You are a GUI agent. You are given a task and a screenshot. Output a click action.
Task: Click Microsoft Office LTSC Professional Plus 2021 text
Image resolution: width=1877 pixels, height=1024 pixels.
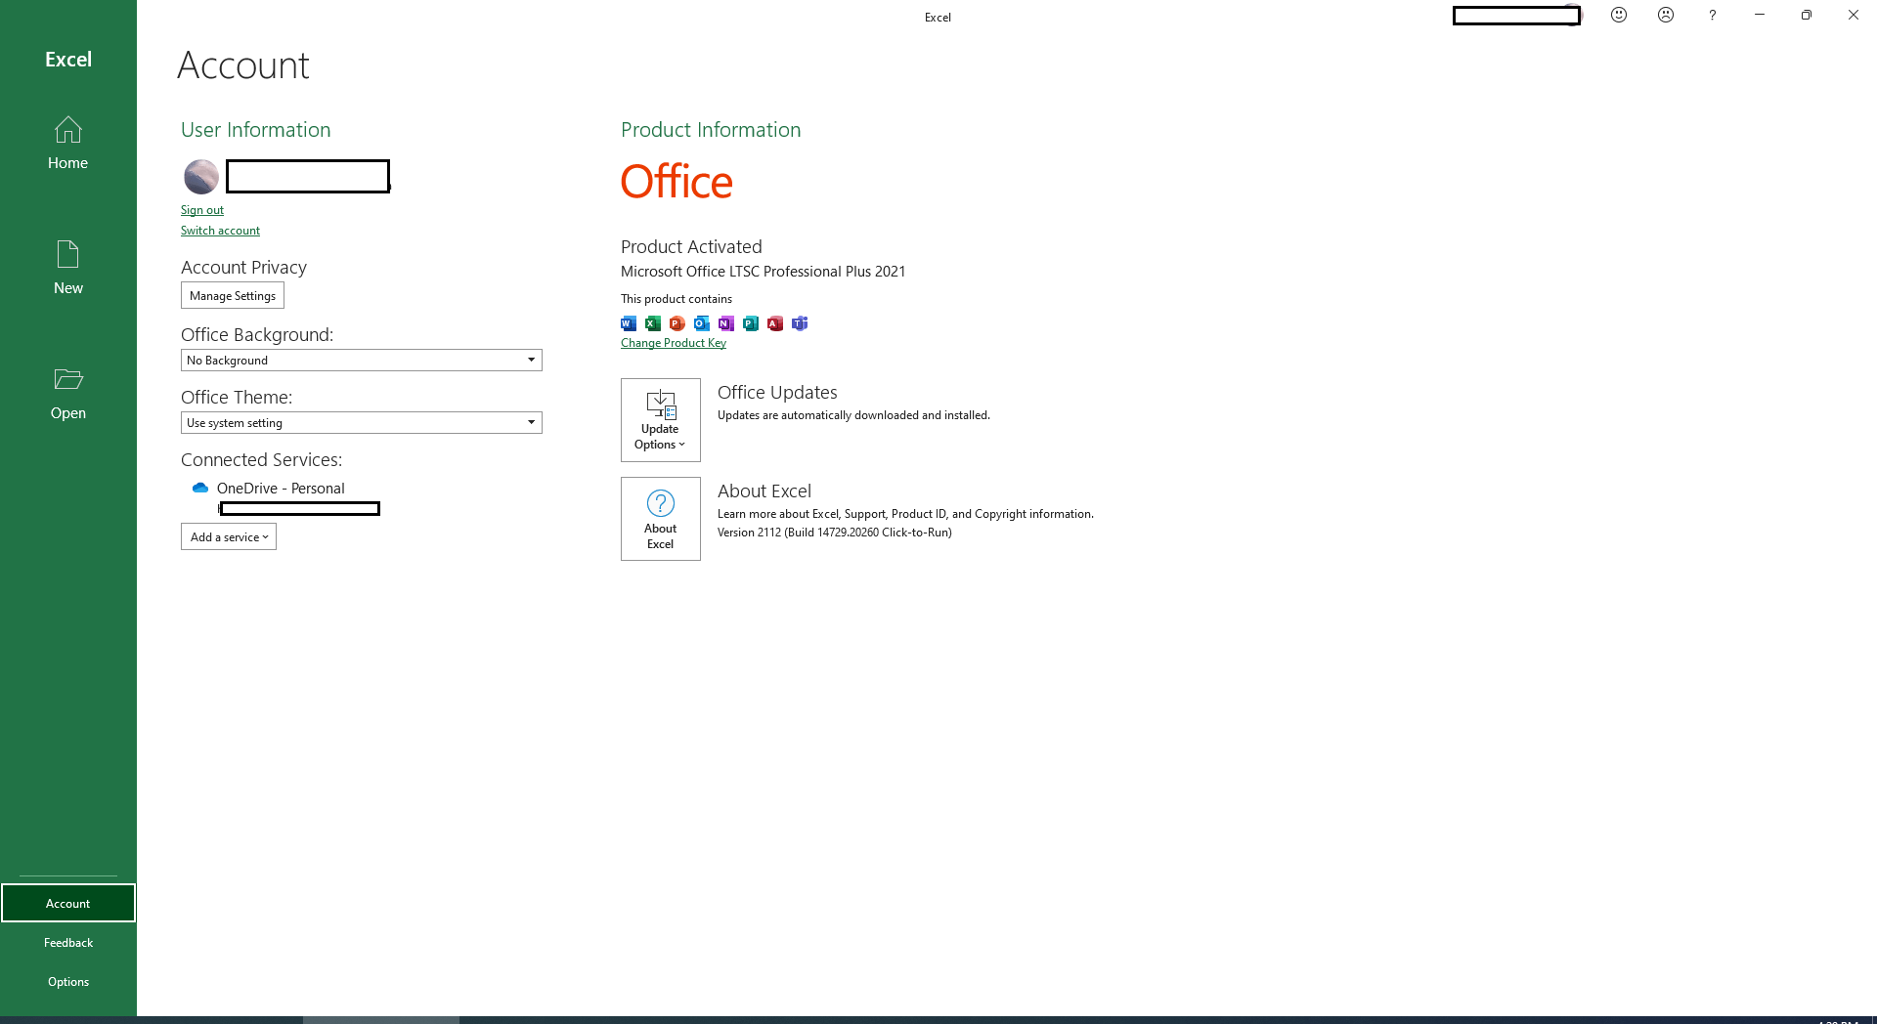764,272
